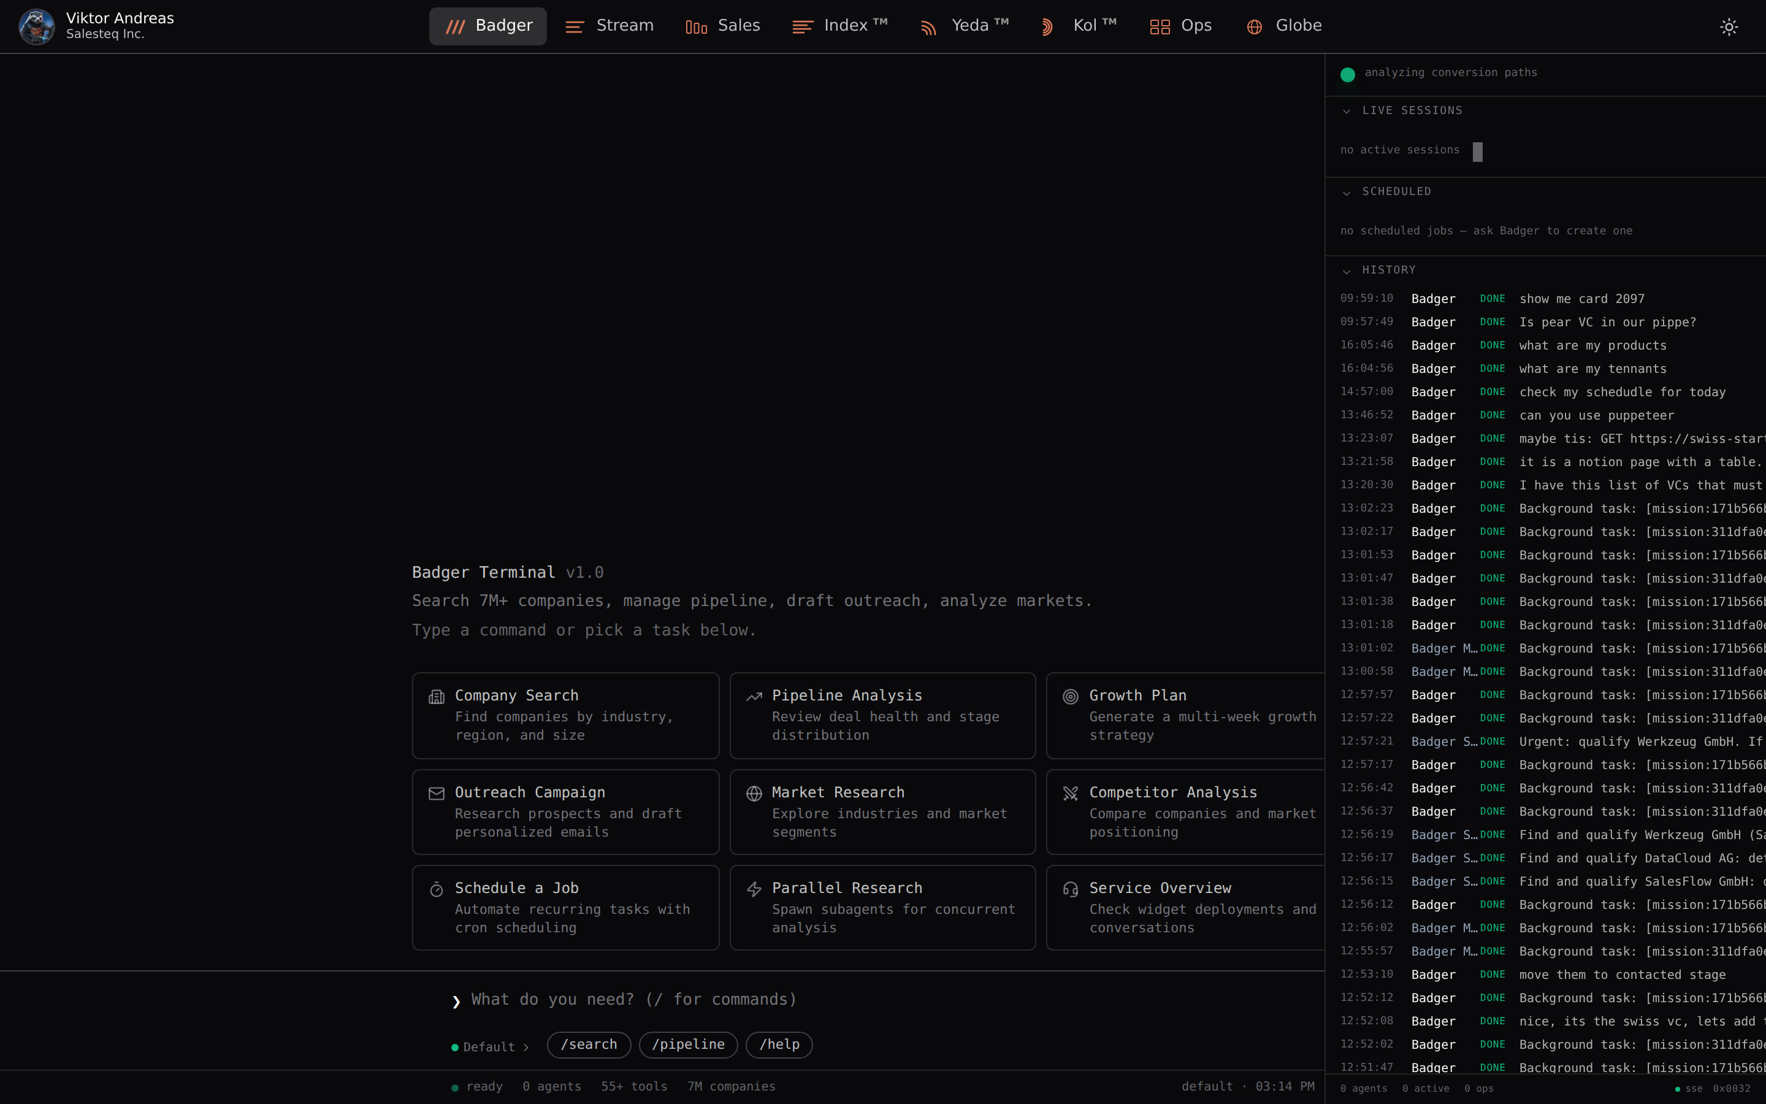This screenshot has height=1104, width=1766.
Task: Switch to the Sales tab
Action: click(x=722, y=25)
